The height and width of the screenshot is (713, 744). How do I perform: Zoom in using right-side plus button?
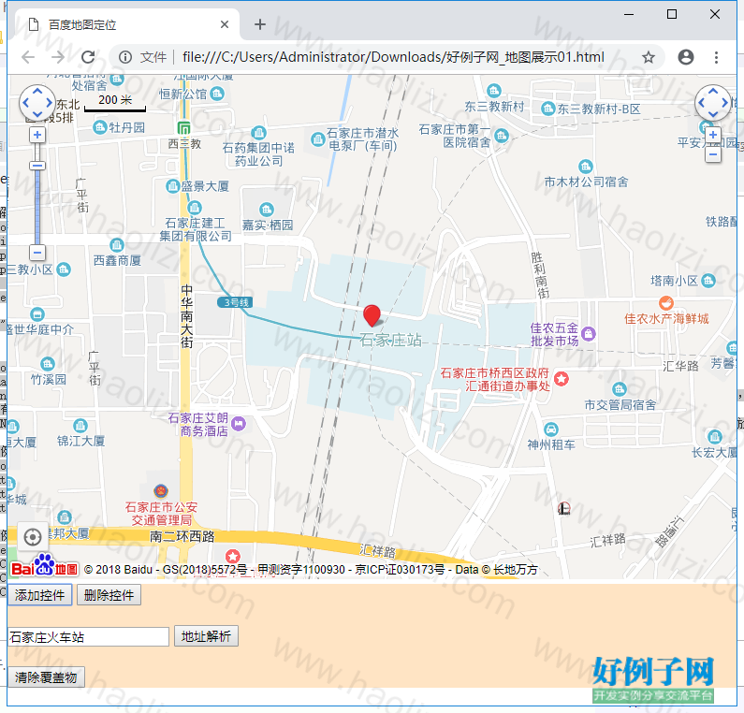pos(713,135)
